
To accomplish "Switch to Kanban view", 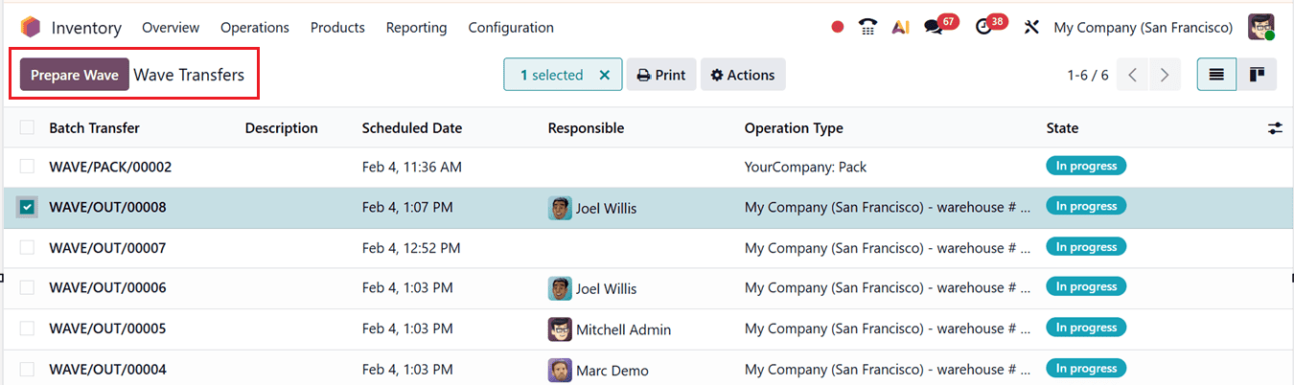I will tap(1256, 75).
